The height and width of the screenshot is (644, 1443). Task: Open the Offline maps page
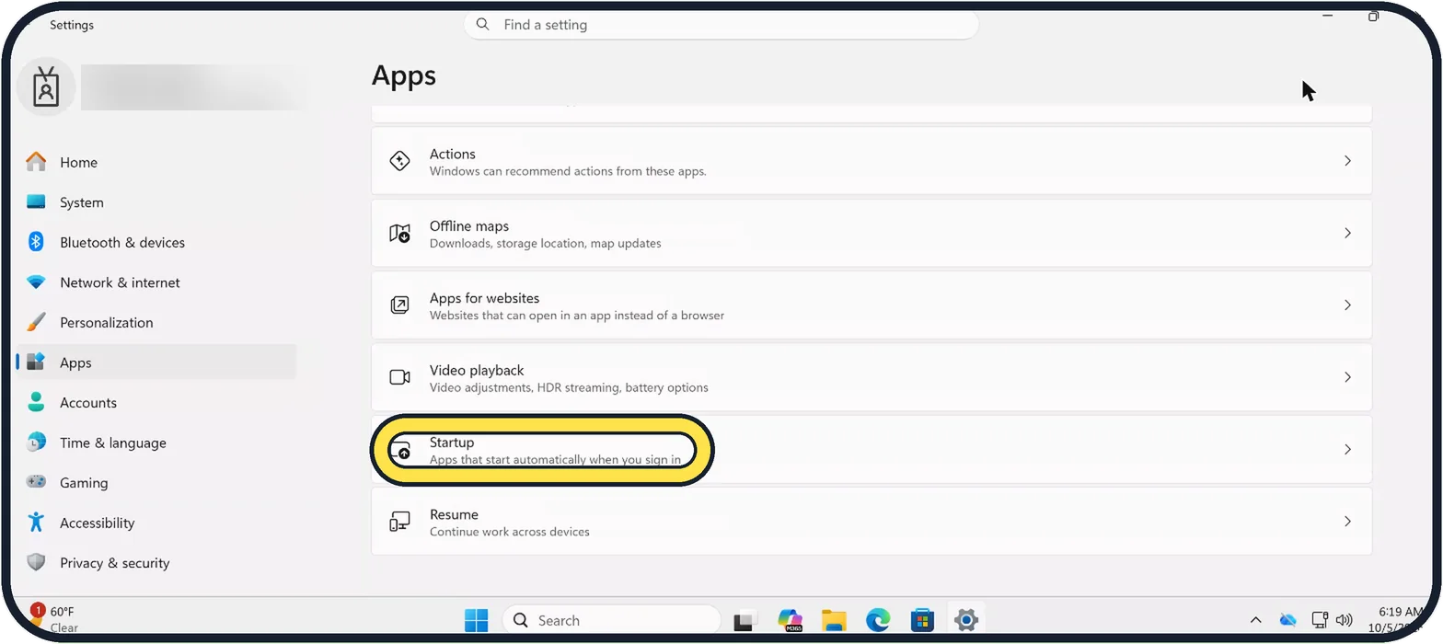tap(872, 233)
